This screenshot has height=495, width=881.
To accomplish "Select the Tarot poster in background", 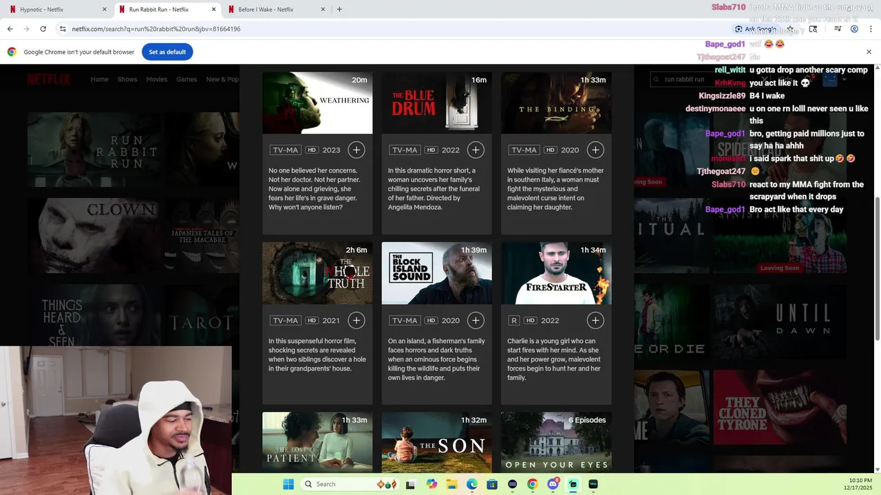I will (x=201, y=322).
